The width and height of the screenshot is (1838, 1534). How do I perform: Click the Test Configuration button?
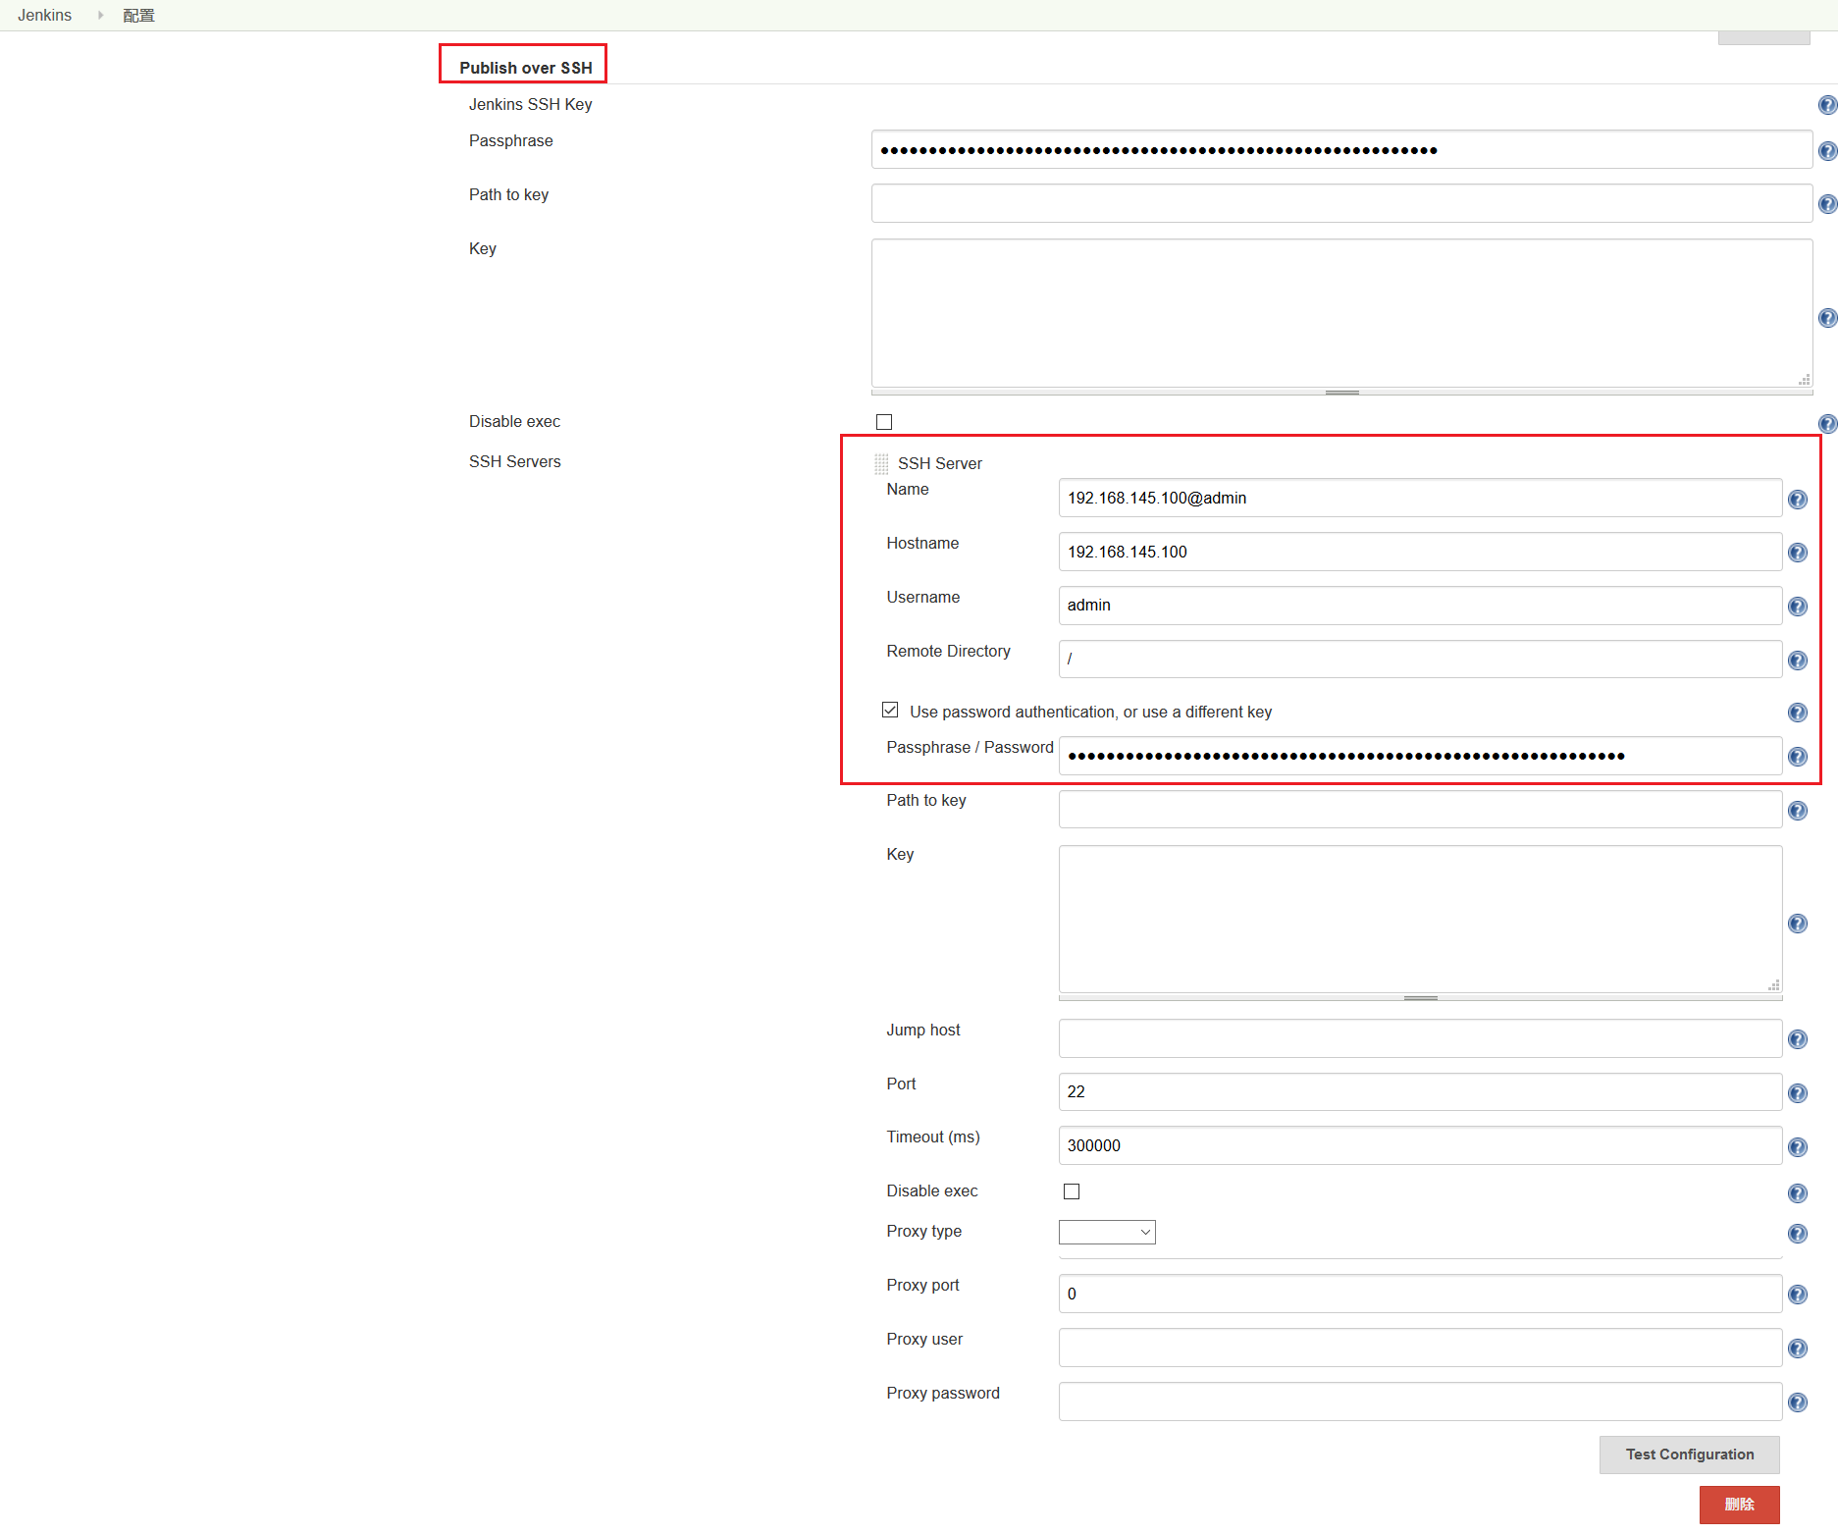click(x=1689, y=1455)
